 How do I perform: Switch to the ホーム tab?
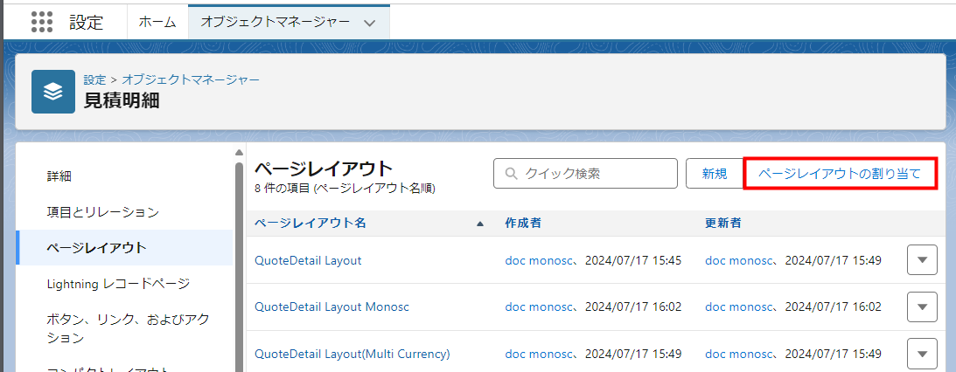pyautogui.click(x=157, y=23)
